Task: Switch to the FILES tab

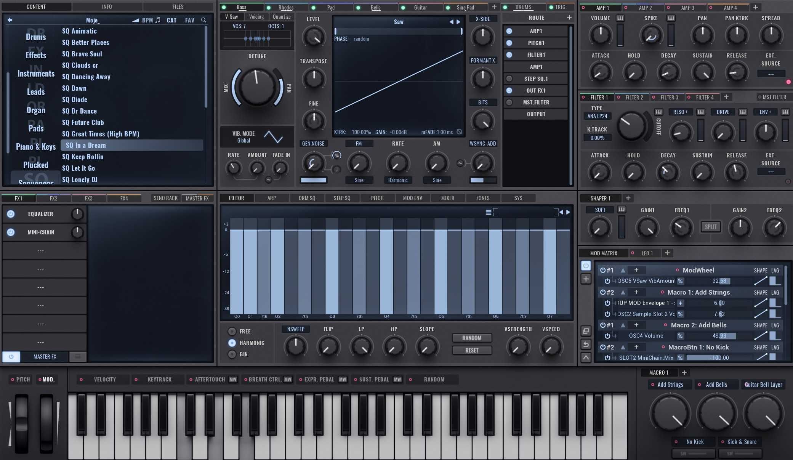Action: 178,6
